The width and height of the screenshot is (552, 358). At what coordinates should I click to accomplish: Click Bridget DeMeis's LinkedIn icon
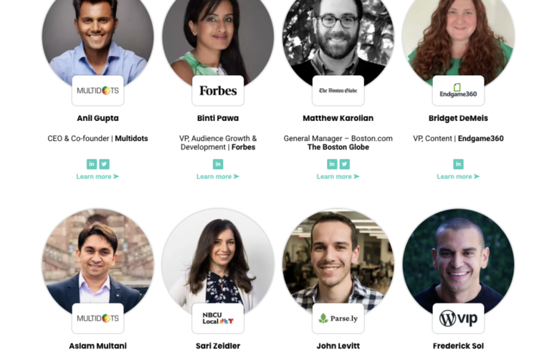(458, 164)
